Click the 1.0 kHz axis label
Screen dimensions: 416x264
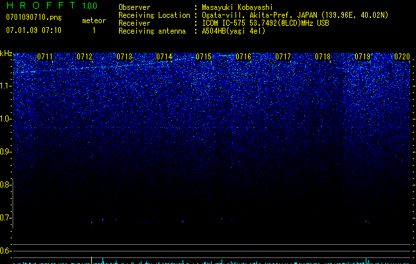5,119
